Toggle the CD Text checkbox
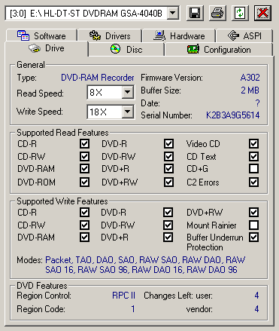 [x=253, y=156]
